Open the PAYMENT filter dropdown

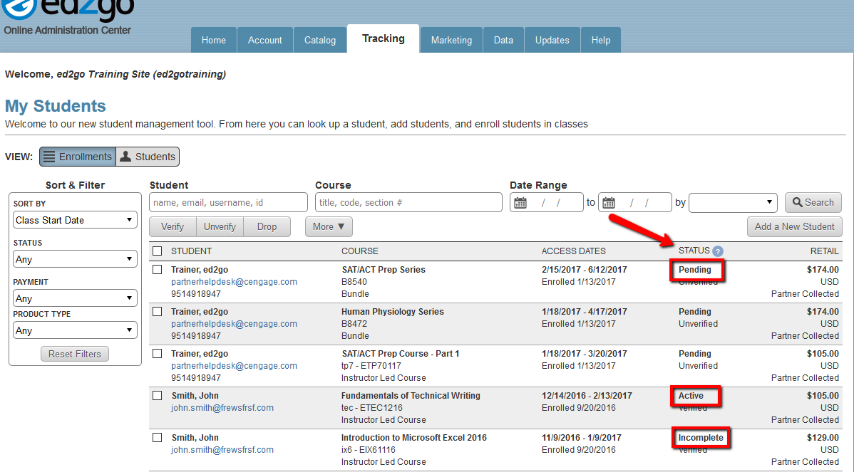(x=74, y=298)
